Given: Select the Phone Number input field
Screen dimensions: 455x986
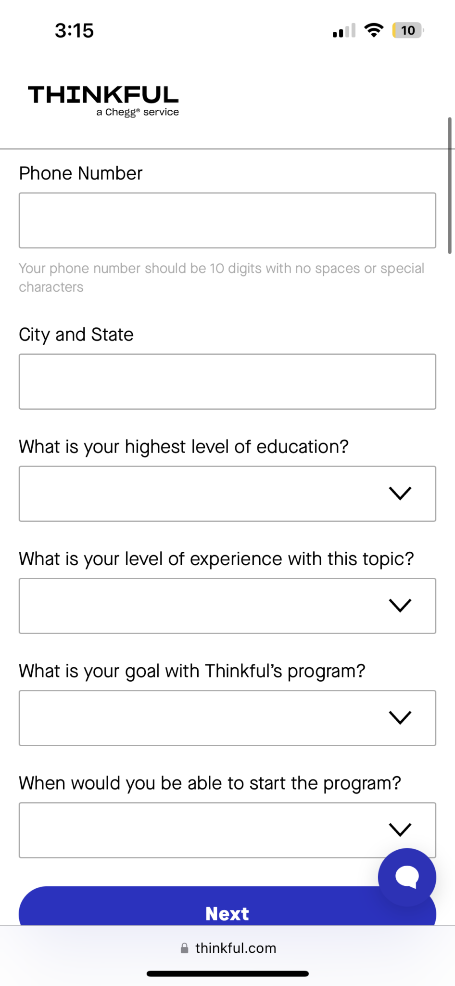Looking at the screenshot, I should pyautogui.click(x=227, y=220).
